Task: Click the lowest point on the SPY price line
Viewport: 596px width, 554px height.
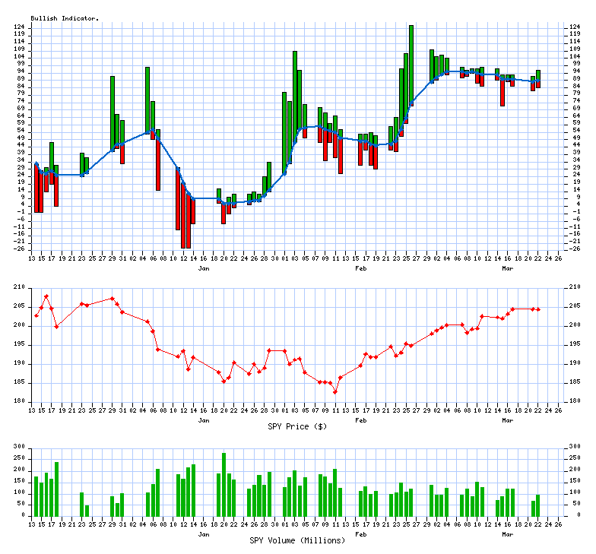Action: (x=335, y=391)
